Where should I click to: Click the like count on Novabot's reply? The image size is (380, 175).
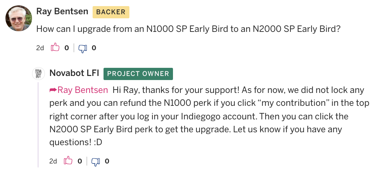pos(80,161)
